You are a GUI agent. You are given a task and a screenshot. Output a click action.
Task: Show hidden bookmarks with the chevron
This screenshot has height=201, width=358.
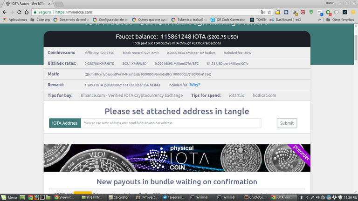pos(319,20)
